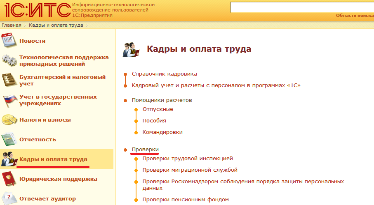Click the Проверки section link
Image resolution: width=374 pixels, height=205 pixels.
[145, 150]
